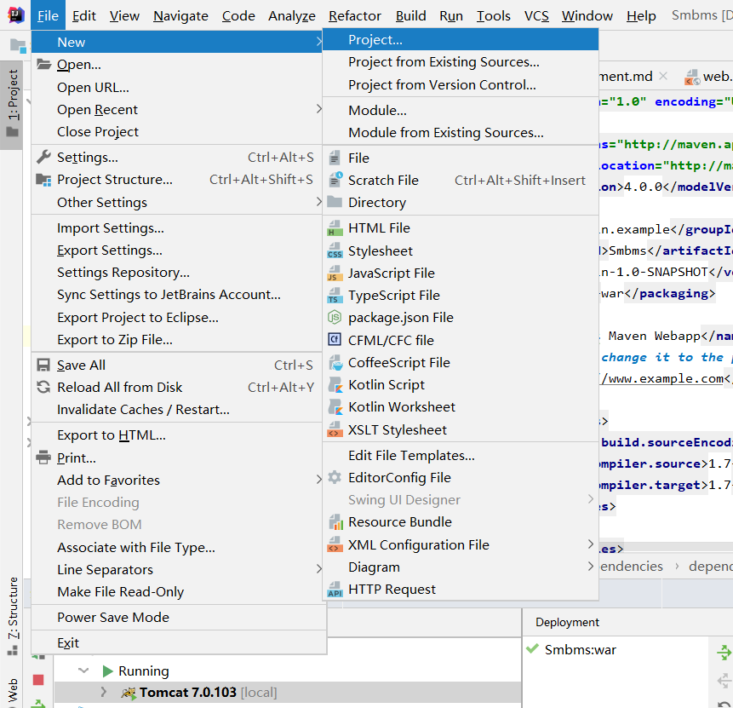Open the 7: Structure tool window tab
733x708 pixels.
[x=13, y=616]
